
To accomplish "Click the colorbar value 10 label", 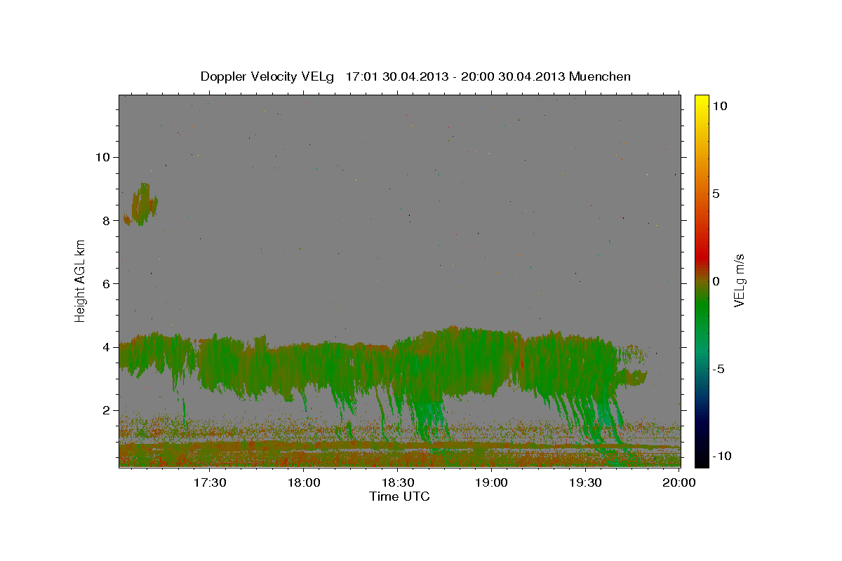I will (719, 106).
